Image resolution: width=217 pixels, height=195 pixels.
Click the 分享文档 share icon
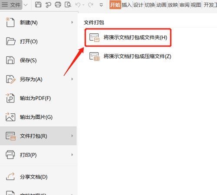(x=10, y=176)
